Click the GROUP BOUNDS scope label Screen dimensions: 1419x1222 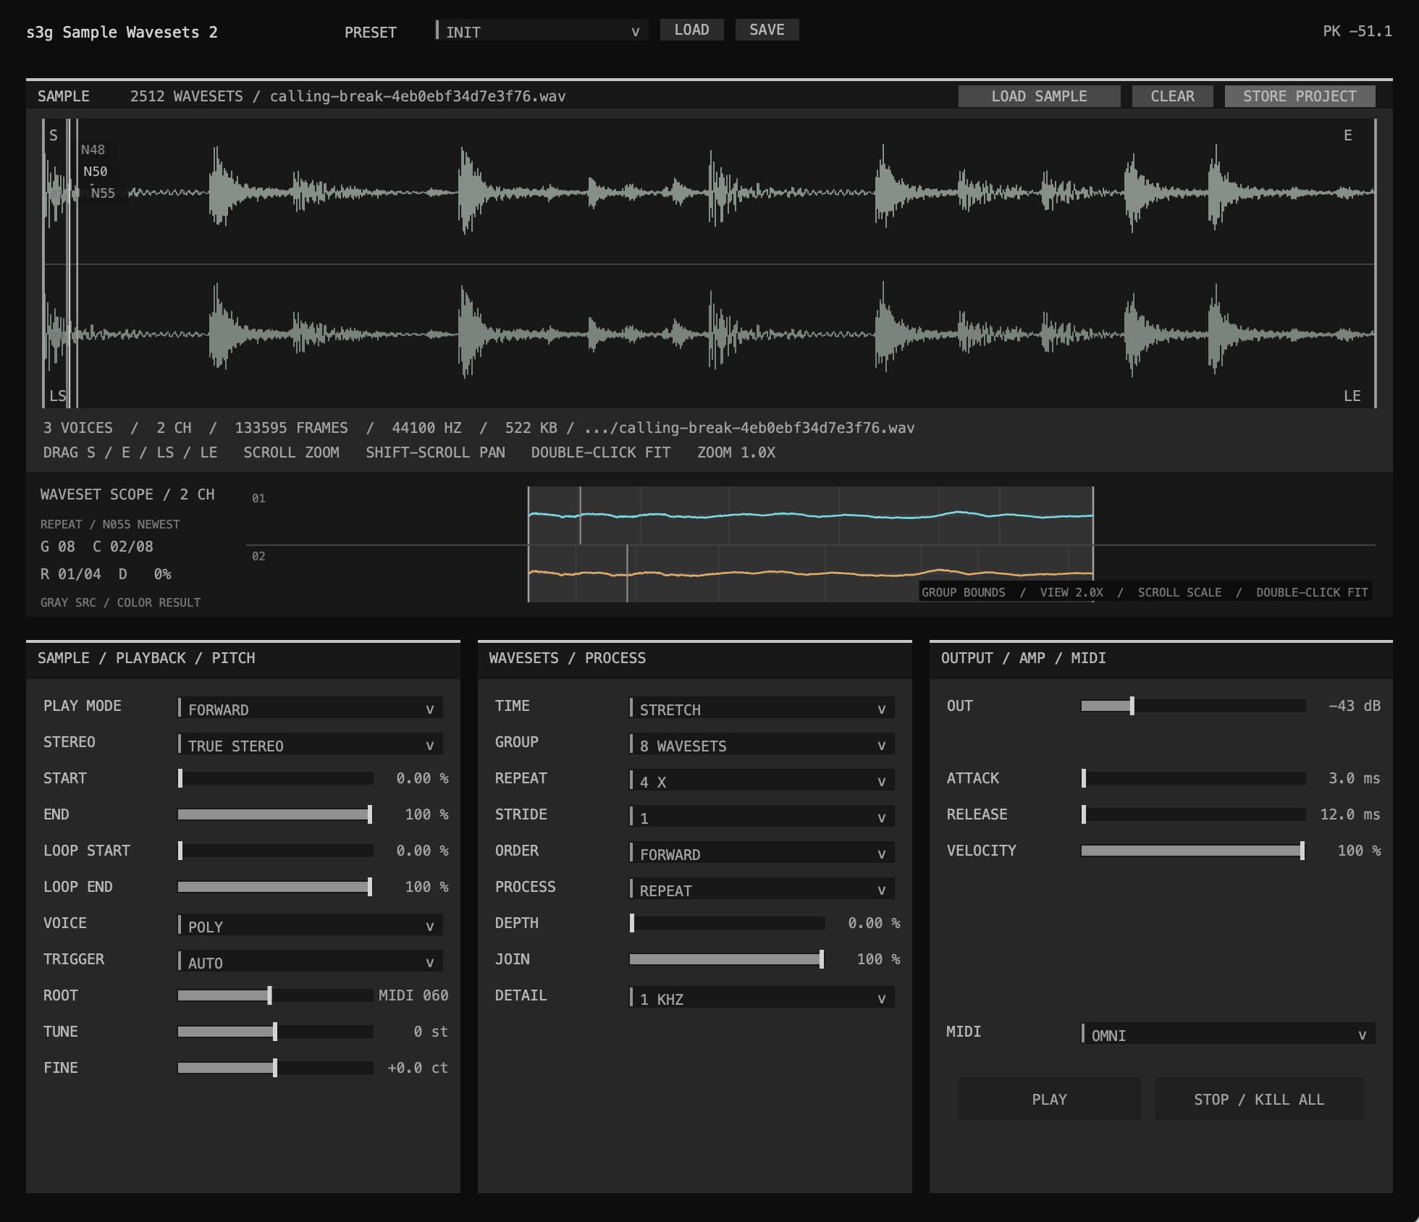(x=963, y=592)
